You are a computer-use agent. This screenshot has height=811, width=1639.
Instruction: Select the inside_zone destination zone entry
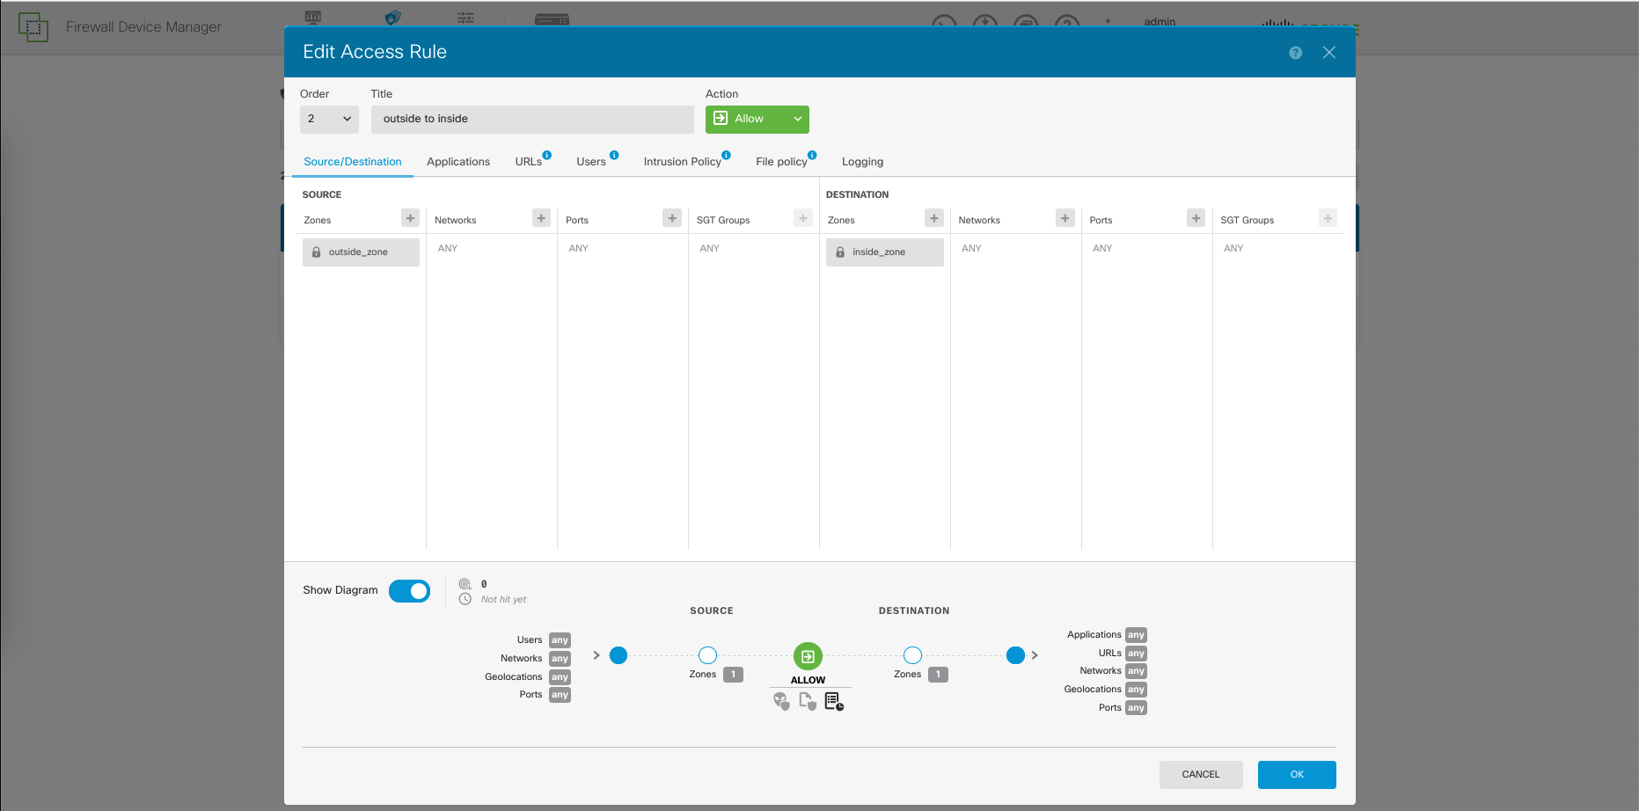coord(884,252)
